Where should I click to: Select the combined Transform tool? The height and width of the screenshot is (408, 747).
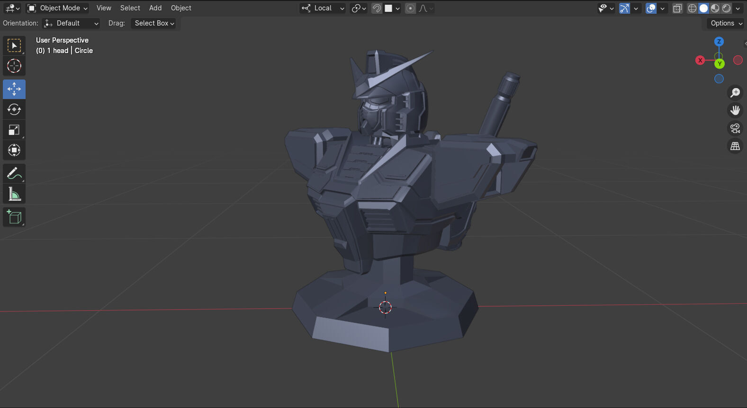click(x=14, y=150)
